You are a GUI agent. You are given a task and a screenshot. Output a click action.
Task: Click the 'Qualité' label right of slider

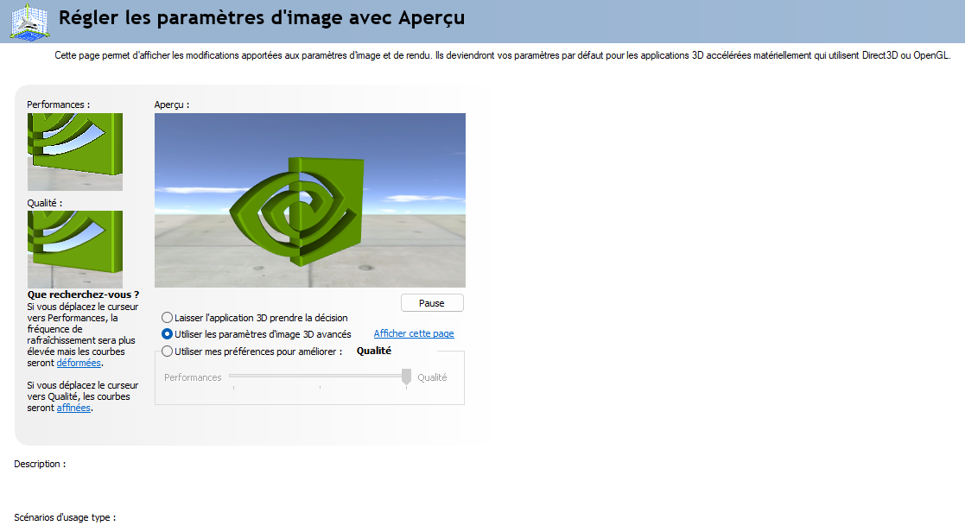(432, 377)
